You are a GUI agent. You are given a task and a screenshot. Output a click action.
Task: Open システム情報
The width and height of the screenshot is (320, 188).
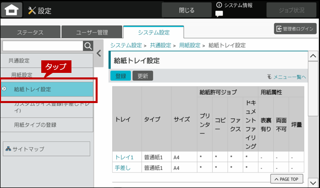point(234,6)
